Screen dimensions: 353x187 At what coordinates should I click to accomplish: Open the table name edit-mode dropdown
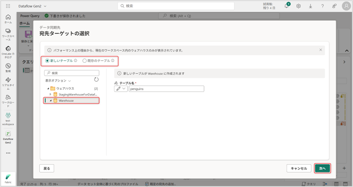click(121, 88)
